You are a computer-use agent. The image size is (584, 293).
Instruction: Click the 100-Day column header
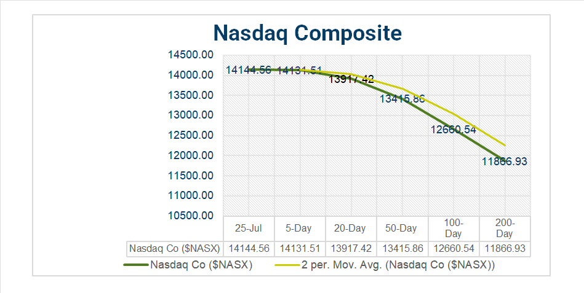(453, 228)
